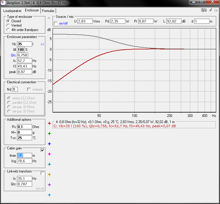Click the teal plus curve slot icon
The width and height of the screenshot is (220, 204).
[x=49, y=164]
